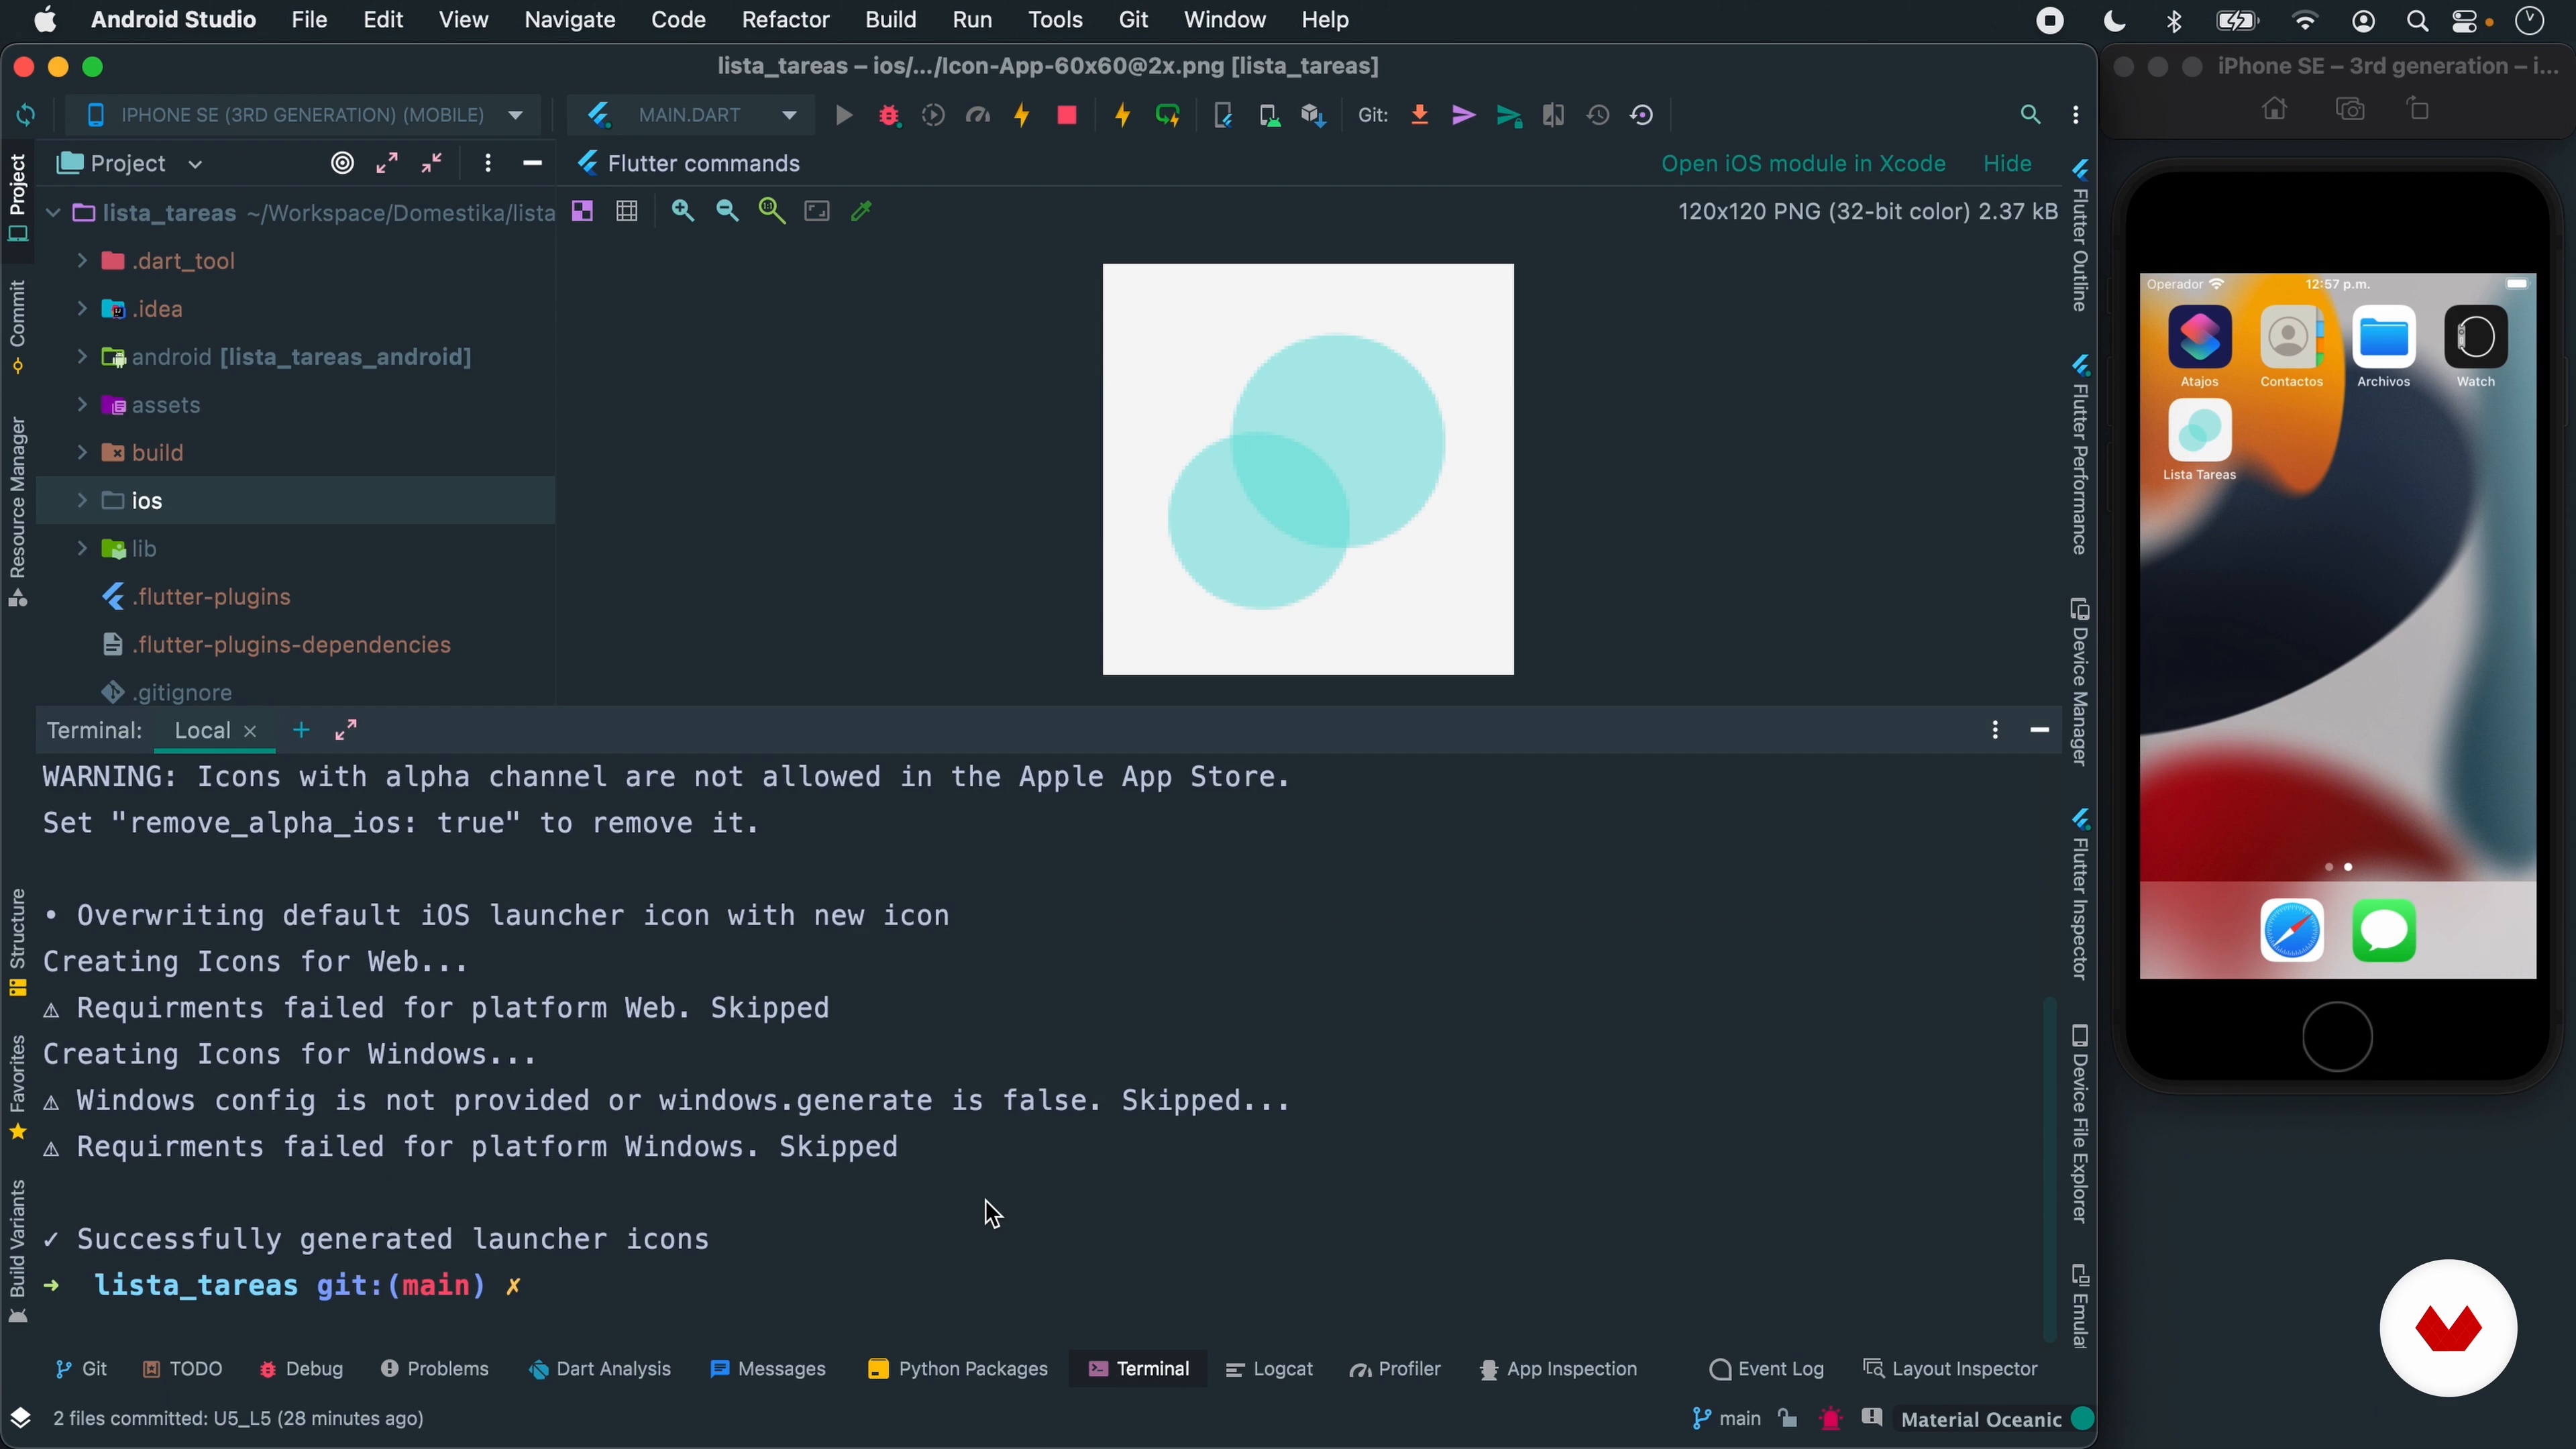
Task: Hide the Project panel with minus icon
Action: 532,163
